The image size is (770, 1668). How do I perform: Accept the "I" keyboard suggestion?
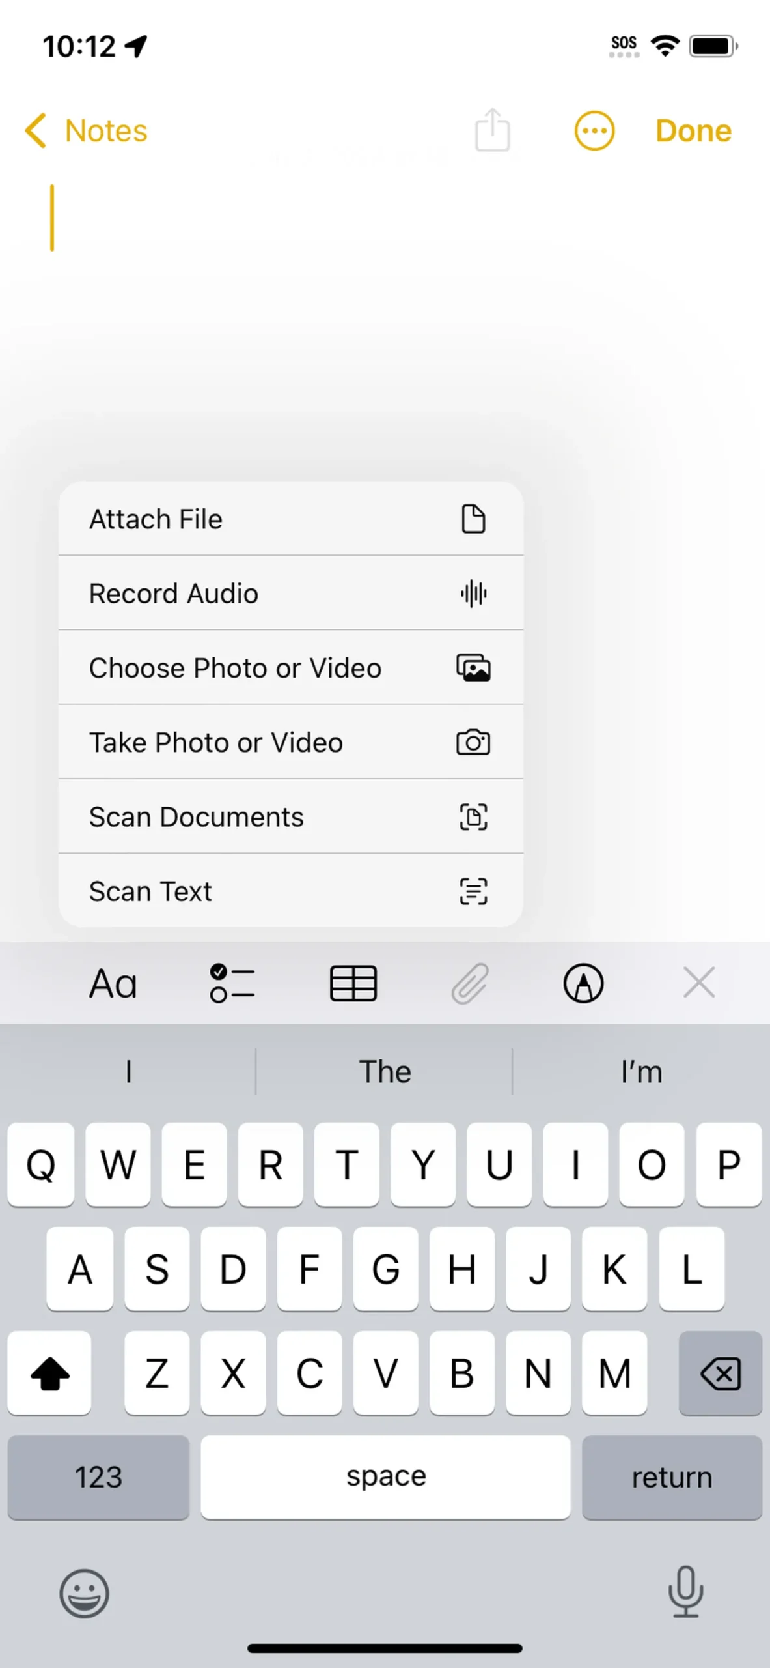[x=128, y=1071]
